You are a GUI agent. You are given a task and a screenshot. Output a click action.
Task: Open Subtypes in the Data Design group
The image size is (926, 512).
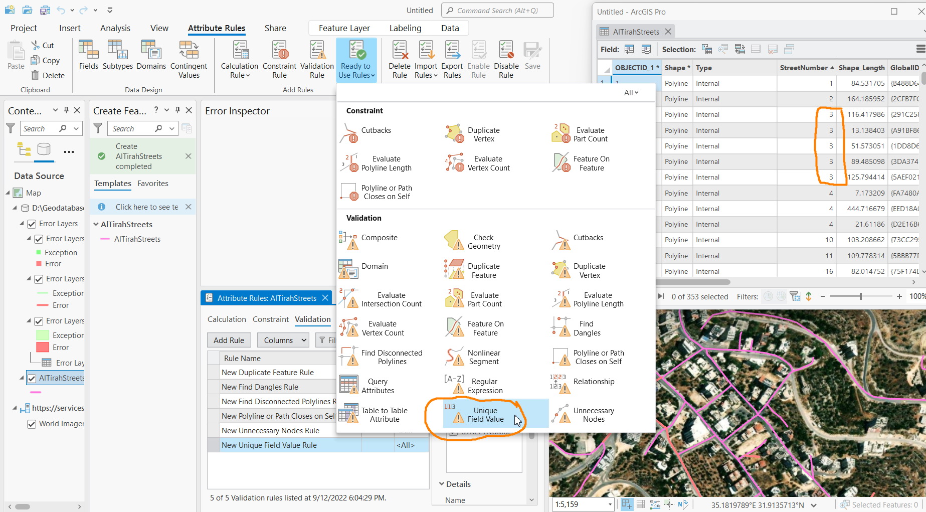(117, 55)
